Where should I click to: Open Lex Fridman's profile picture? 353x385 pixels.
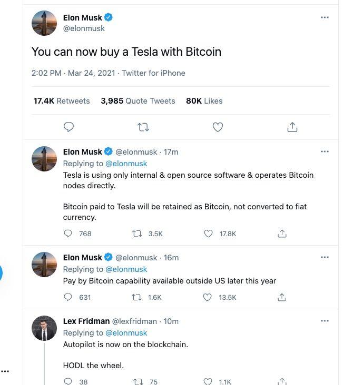tap(44, 328)
